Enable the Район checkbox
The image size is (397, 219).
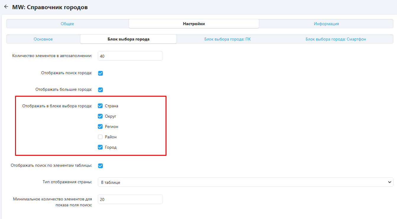point(100,137)
